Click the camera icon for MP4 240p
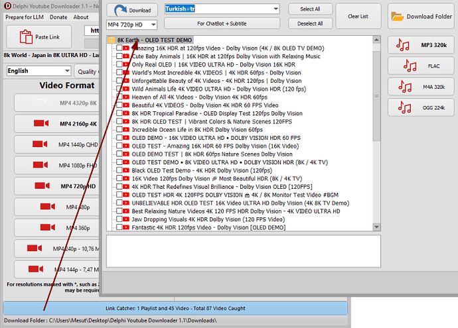Image resolution: width=458 pixels, height=328 pixels. 35,248
